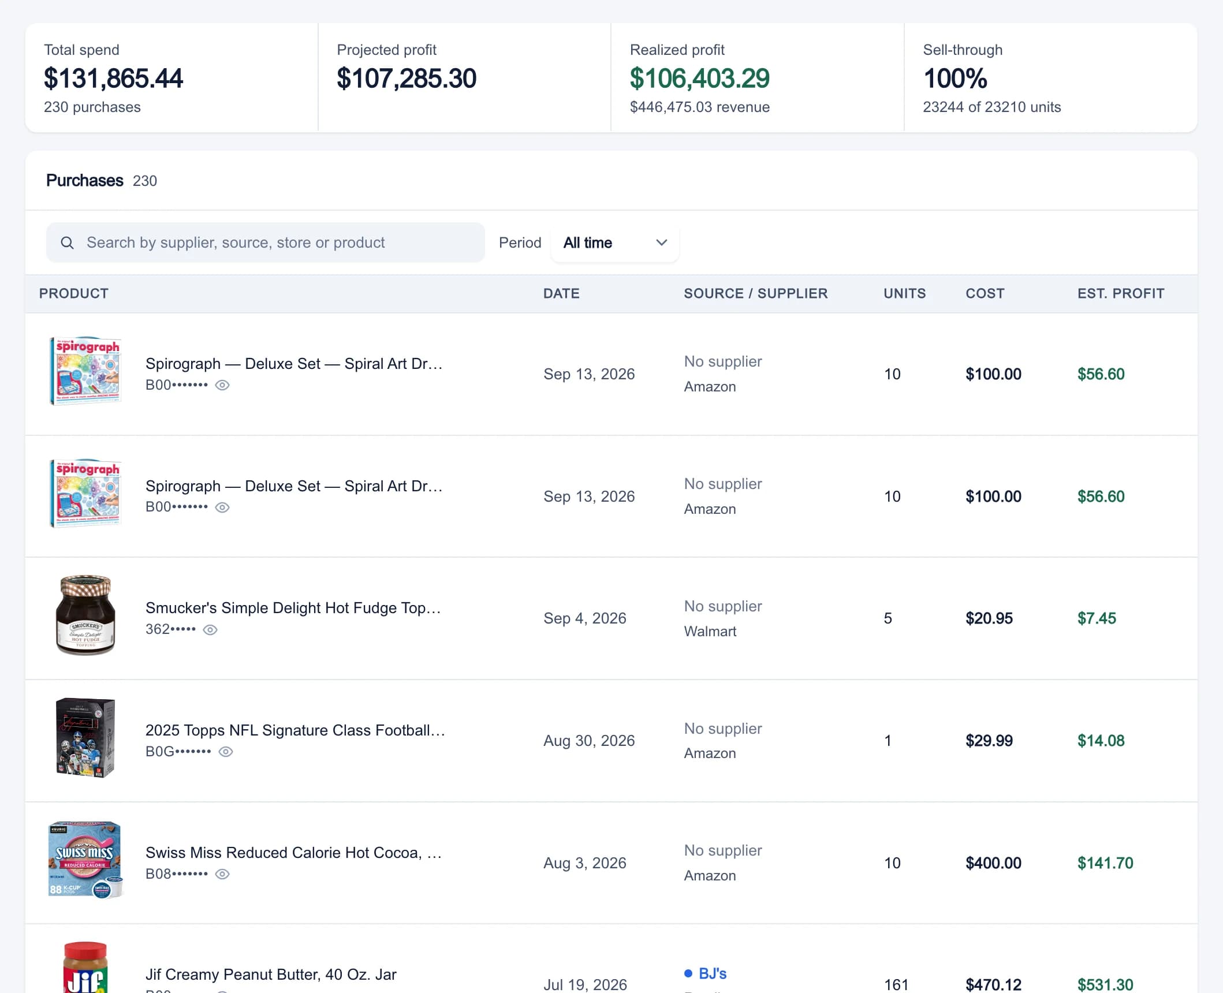1223x993 pixels.
Task: Click the Walmart source in Smucker's row
Action: point(710,631)
